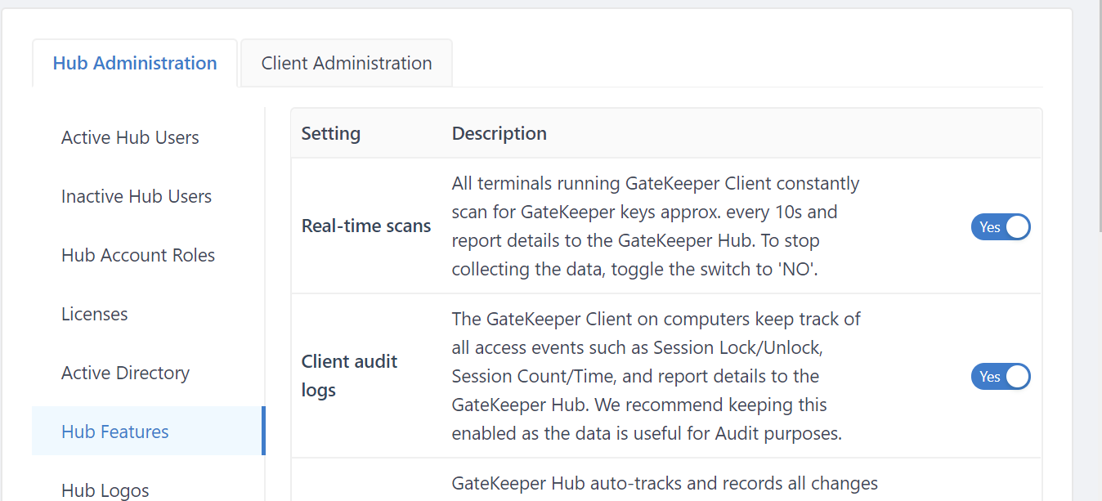Click the Client audit logs setting name
This screenshot has height=501, width=1102.
[350, 376]
